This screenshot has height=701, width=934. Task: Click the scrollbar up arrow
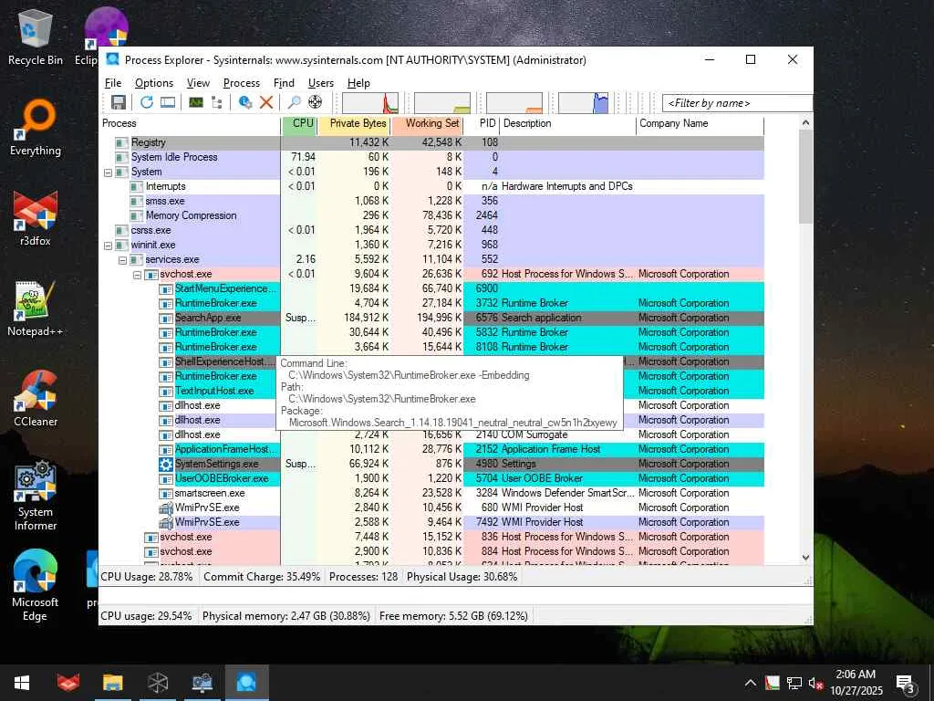coord(805,123)
